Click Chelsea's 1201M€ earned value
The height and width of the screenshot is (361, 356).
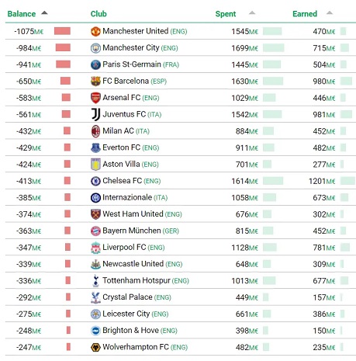(x=322, y=181)
